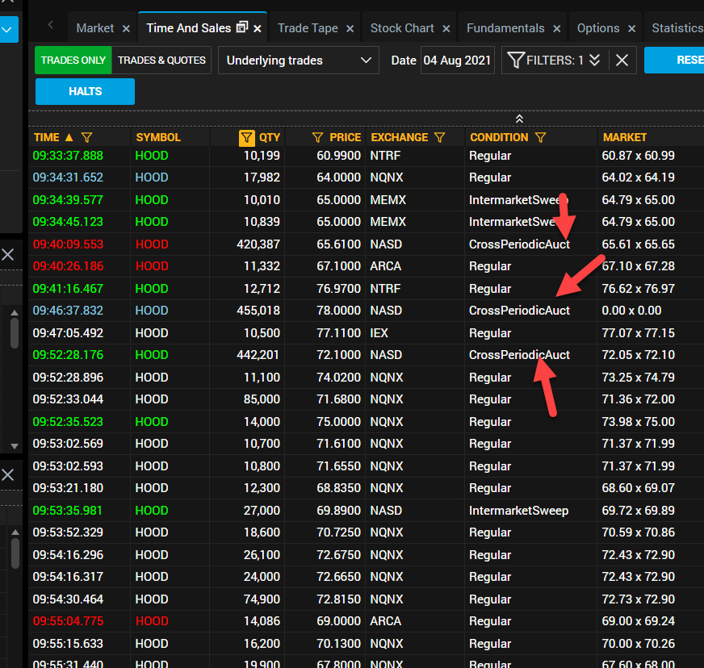Open the Market tab

[x=95, y=28]
